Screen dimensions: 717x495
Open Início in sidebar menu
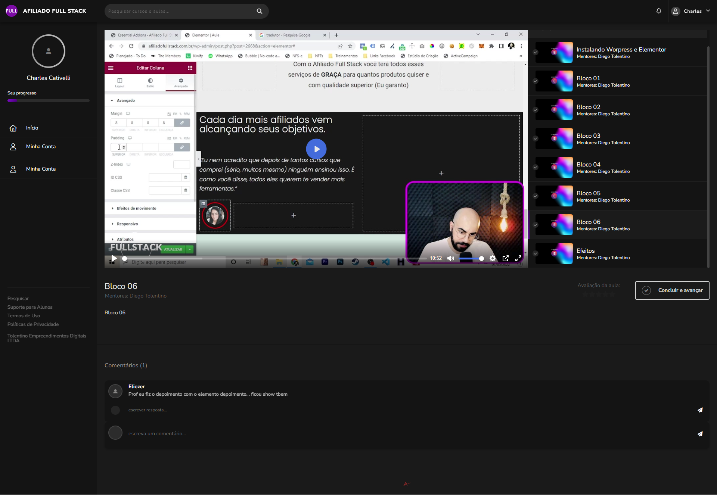click(32, 128)
